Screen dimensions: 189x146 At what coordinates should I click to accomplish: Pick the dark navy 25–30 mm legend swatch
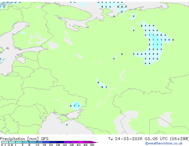(60, 142)
